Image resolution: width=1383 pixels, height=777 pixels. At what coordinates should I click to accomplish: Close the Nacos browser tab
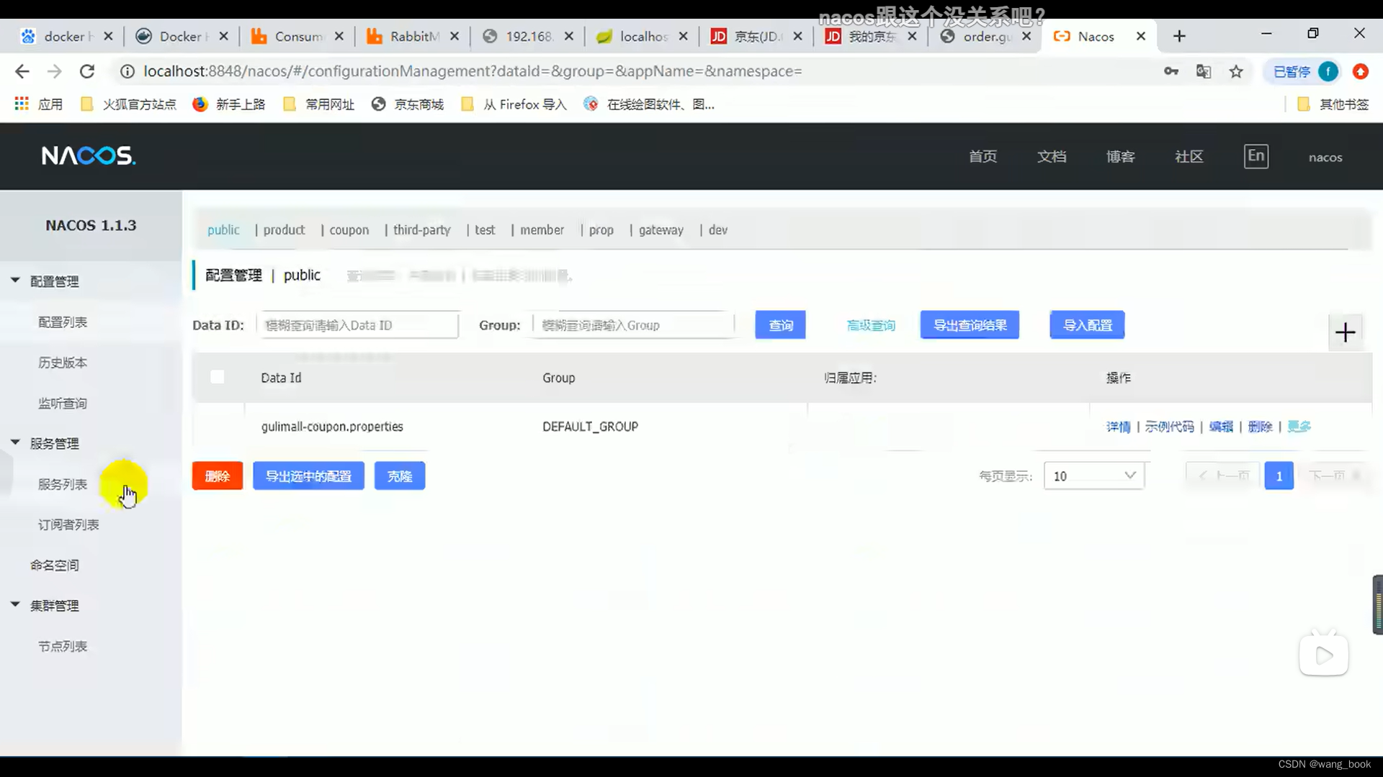1141,36
